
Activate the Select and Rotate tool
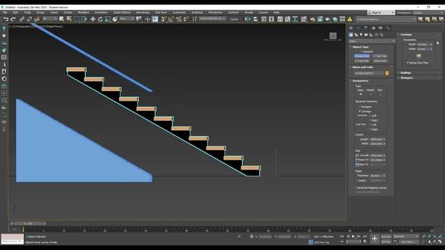click(100, 19)
